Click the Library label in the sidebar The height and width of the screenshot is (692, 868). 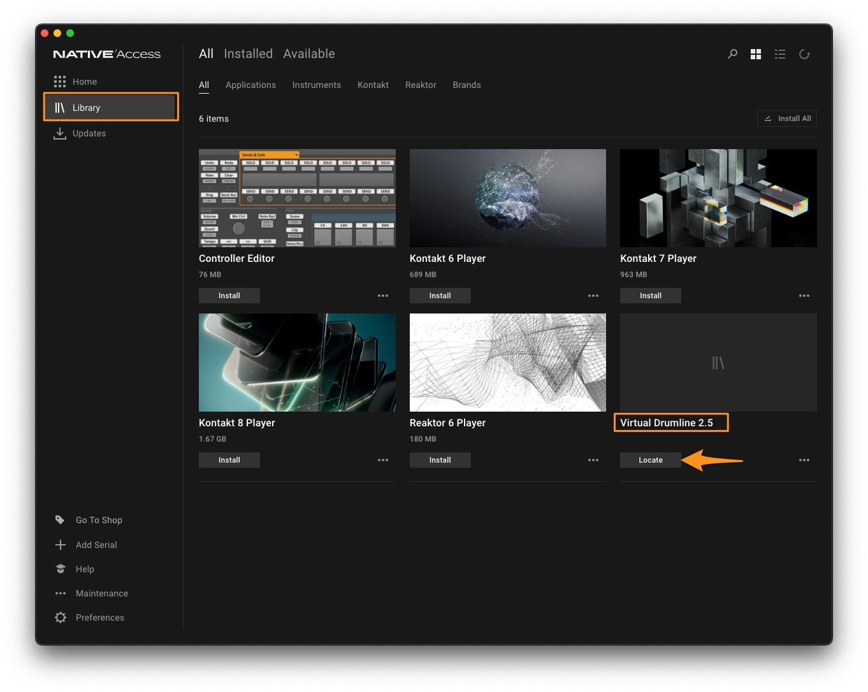[x=86, y=108]
